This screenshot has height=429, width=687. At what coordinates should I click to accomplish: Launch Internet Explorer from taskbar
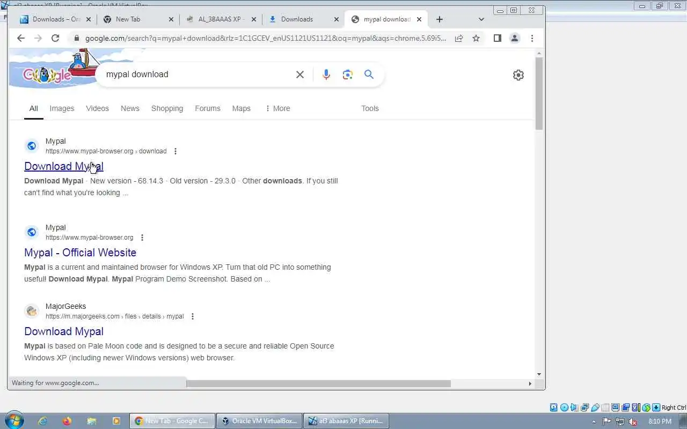(x=43, y=421)
